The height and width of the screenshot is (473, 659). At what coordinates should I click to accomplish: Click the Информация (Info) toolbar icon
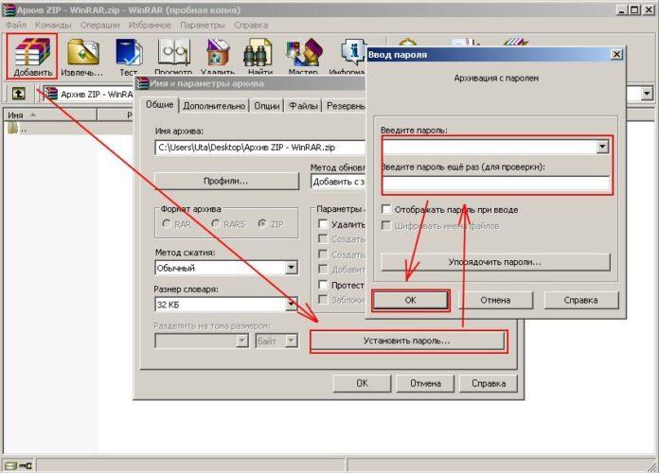(x=347, y=57)
